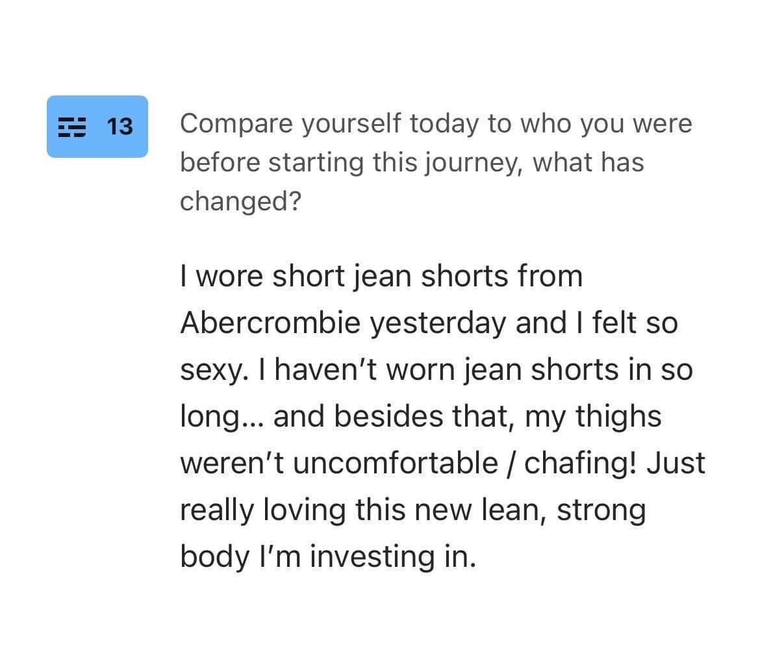This screenshot has width=760, height=661.
Task: Click the word "uncomfortable" in the answer
Action: coord(396,463)
